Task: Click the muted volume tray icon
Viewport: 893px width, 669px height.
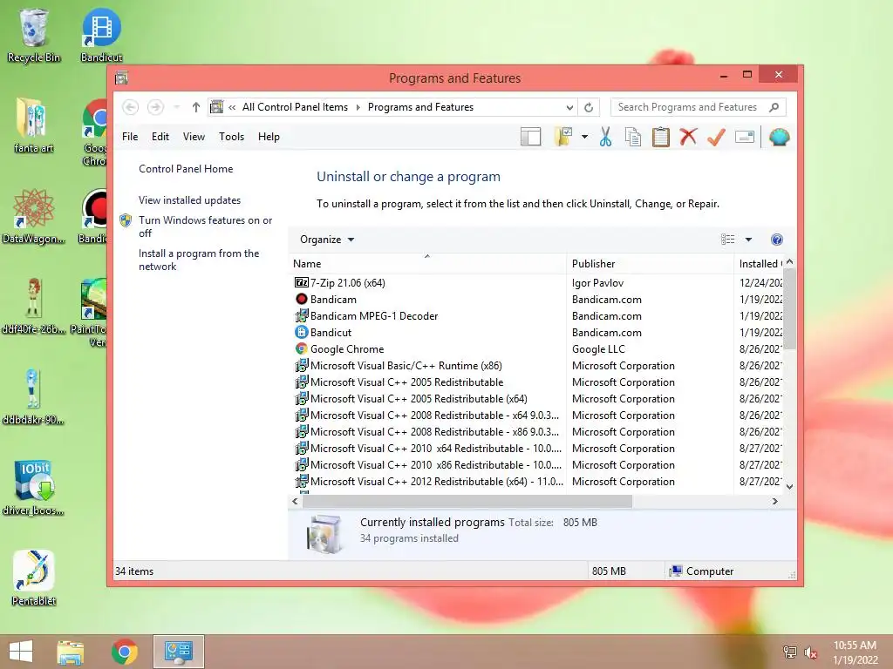Action: pos(811,652)
